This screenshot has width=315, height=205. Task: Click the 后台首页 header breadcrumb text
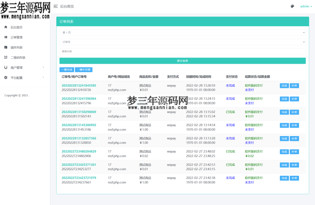pyautogui.click(x=67, y=6)
